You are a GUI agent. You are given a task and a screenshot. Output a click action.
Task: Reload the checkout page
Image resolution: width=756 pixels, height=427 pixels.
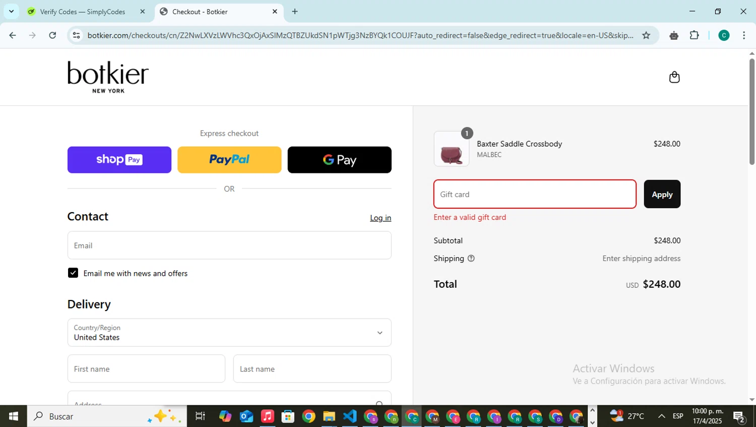pos(52,35)
